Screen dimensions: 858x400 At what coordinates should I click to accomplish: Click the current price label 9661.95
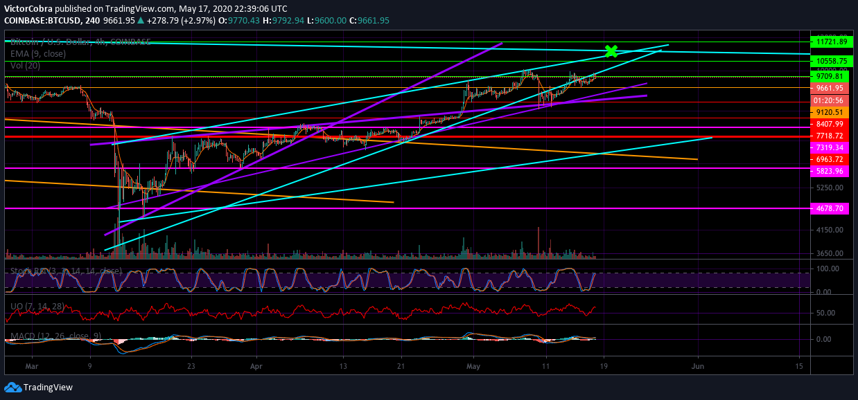pyautogui.click(x=830, y=89)
